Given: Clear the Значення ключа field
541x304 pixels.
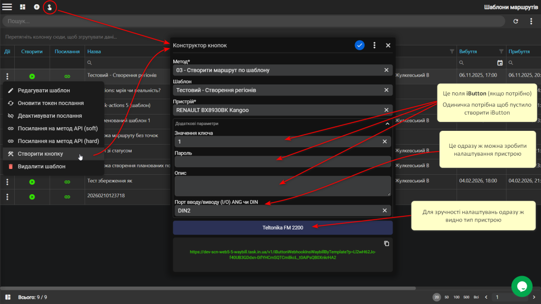Looking at the screenshot, I should click(x=385, y=141).
